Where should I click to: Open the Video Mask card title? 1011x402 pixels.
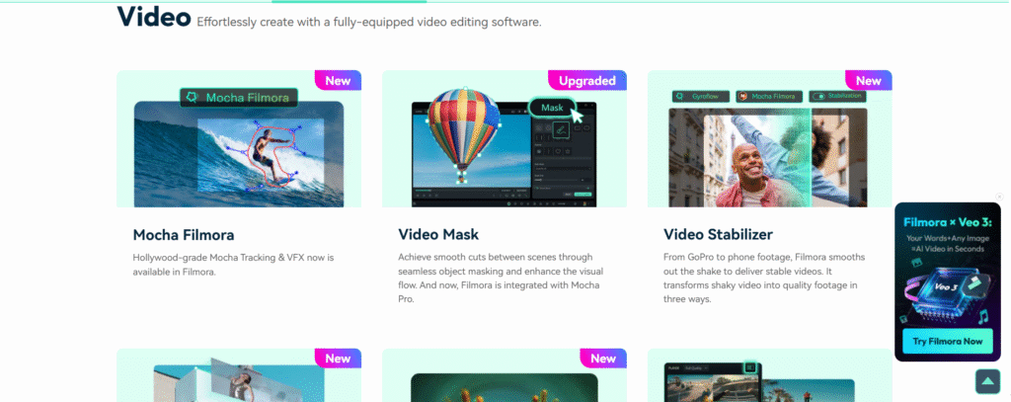tap(438, 234)
